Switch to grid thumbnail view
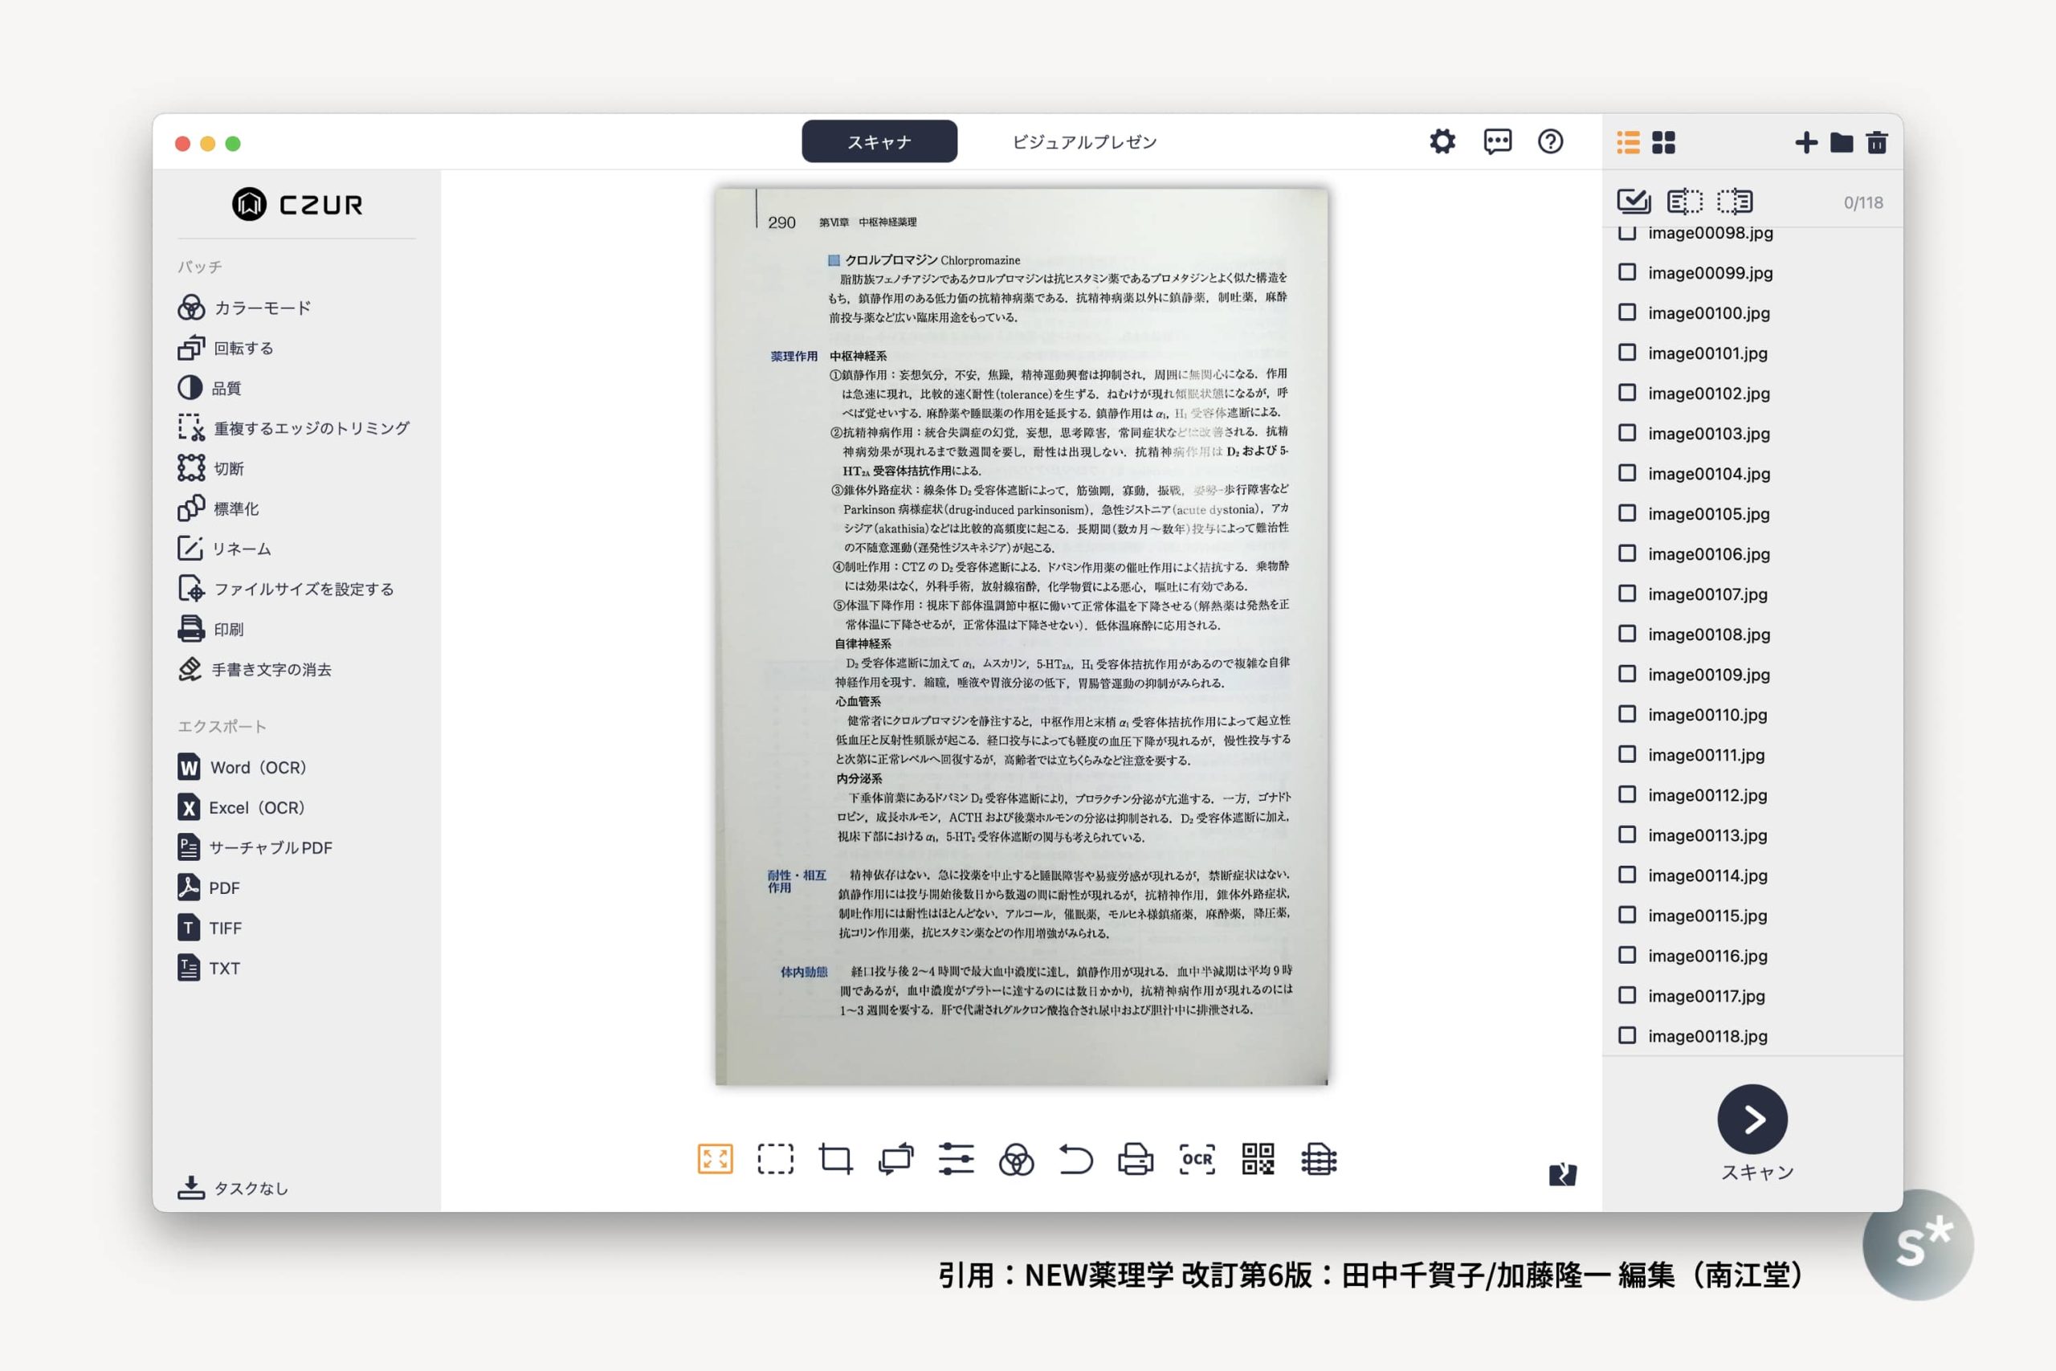 click(x=1663, y=142)
